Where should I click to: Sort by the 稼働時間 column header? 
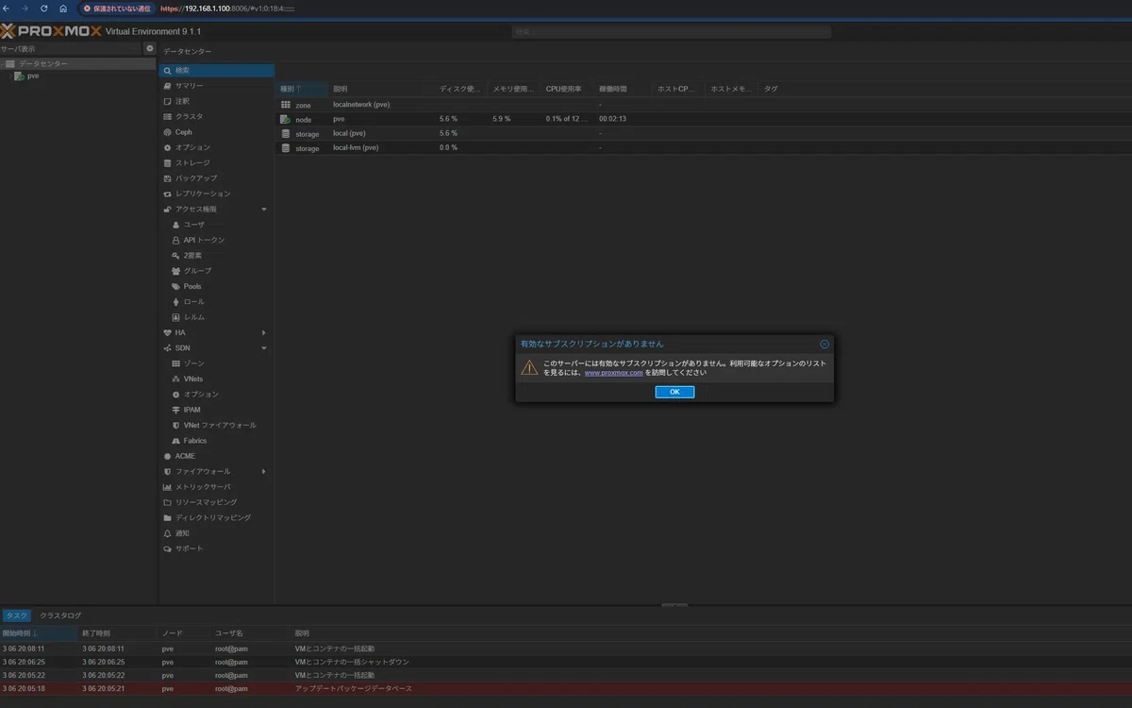coord(623,89)
